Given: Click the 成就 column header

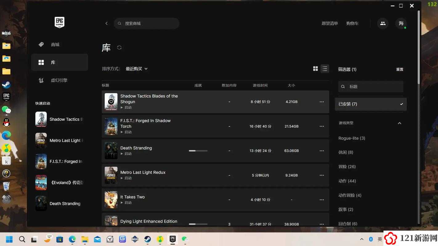Looking at the screenshot, I should (198, 85).
